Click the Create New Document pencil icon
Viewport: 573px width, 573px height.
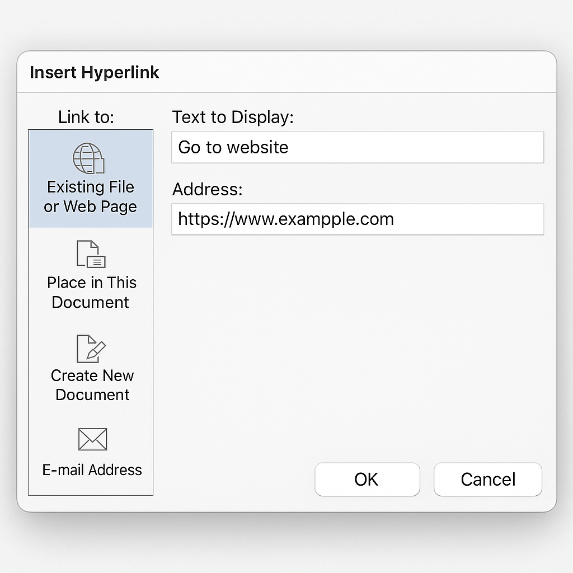91,348
